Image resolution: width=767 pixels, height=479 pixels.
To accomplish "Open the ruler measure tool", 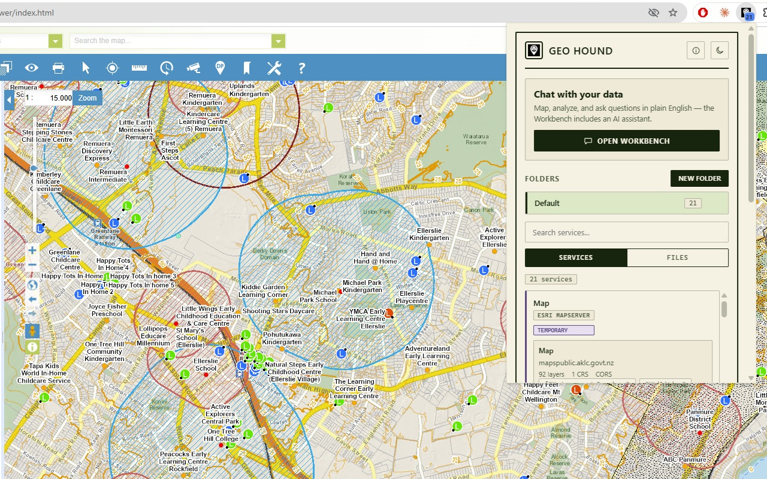I will 139,68.
